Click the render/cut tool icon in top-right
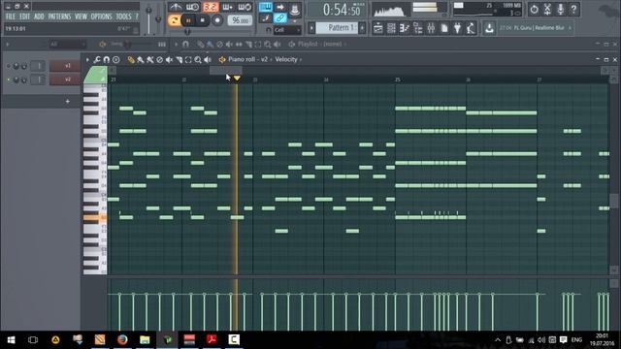 pos(547,9)
